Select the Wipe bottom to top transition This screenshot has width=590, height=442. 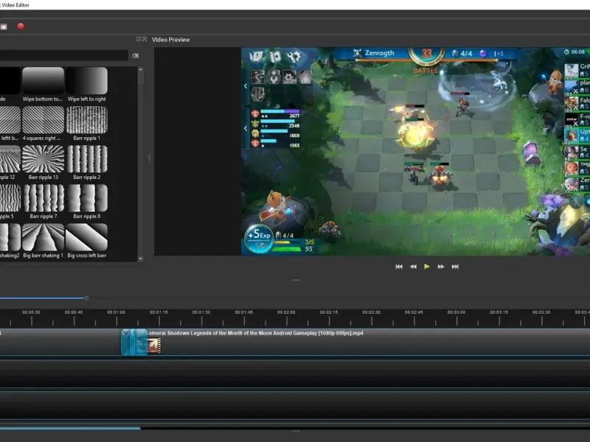point(43,85)
